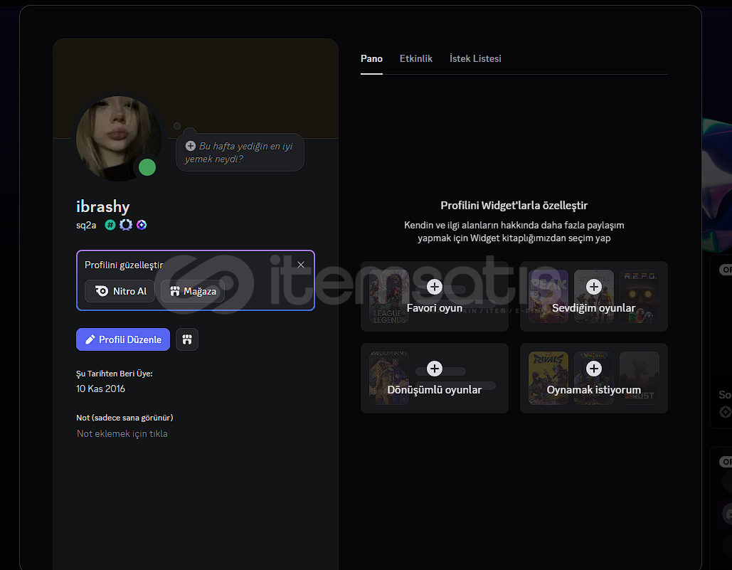This screenshot has width=732, height=570.
Task: Dismiss the Profilini güzelleştir card
Action: [x=301, y=265]
